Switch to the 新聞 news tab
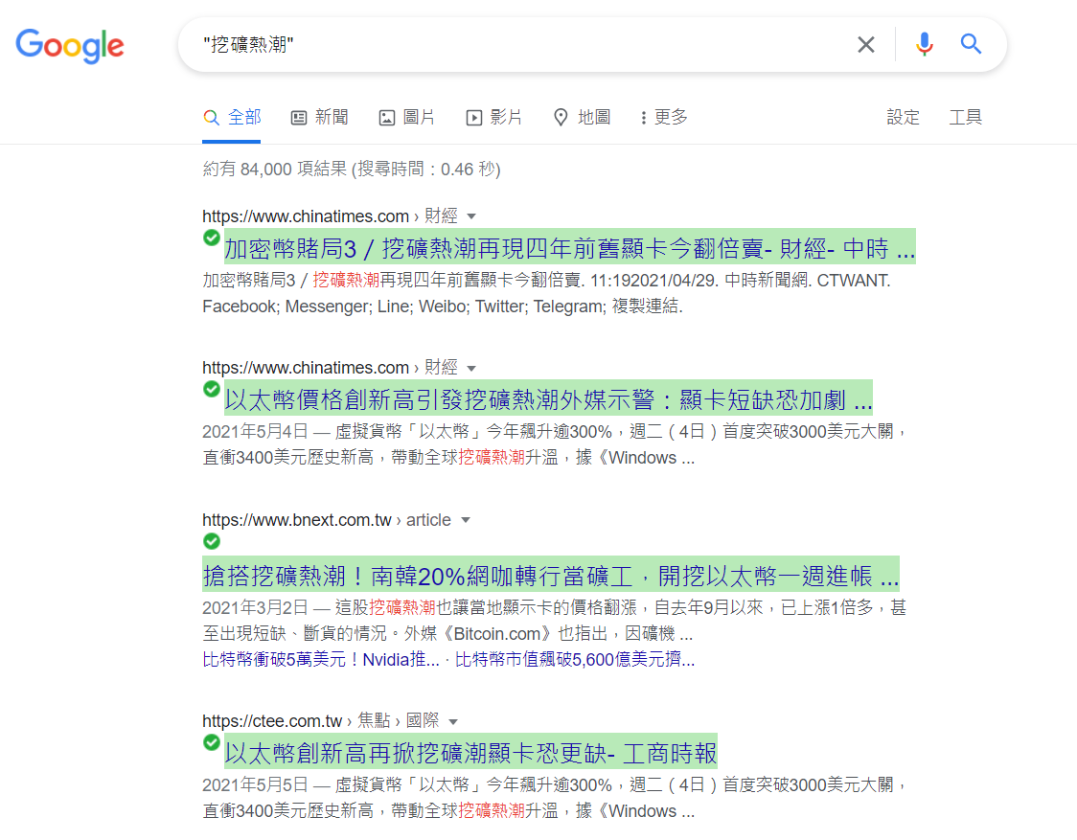This screenshot has width=1077, height=840. click(320, 117)
